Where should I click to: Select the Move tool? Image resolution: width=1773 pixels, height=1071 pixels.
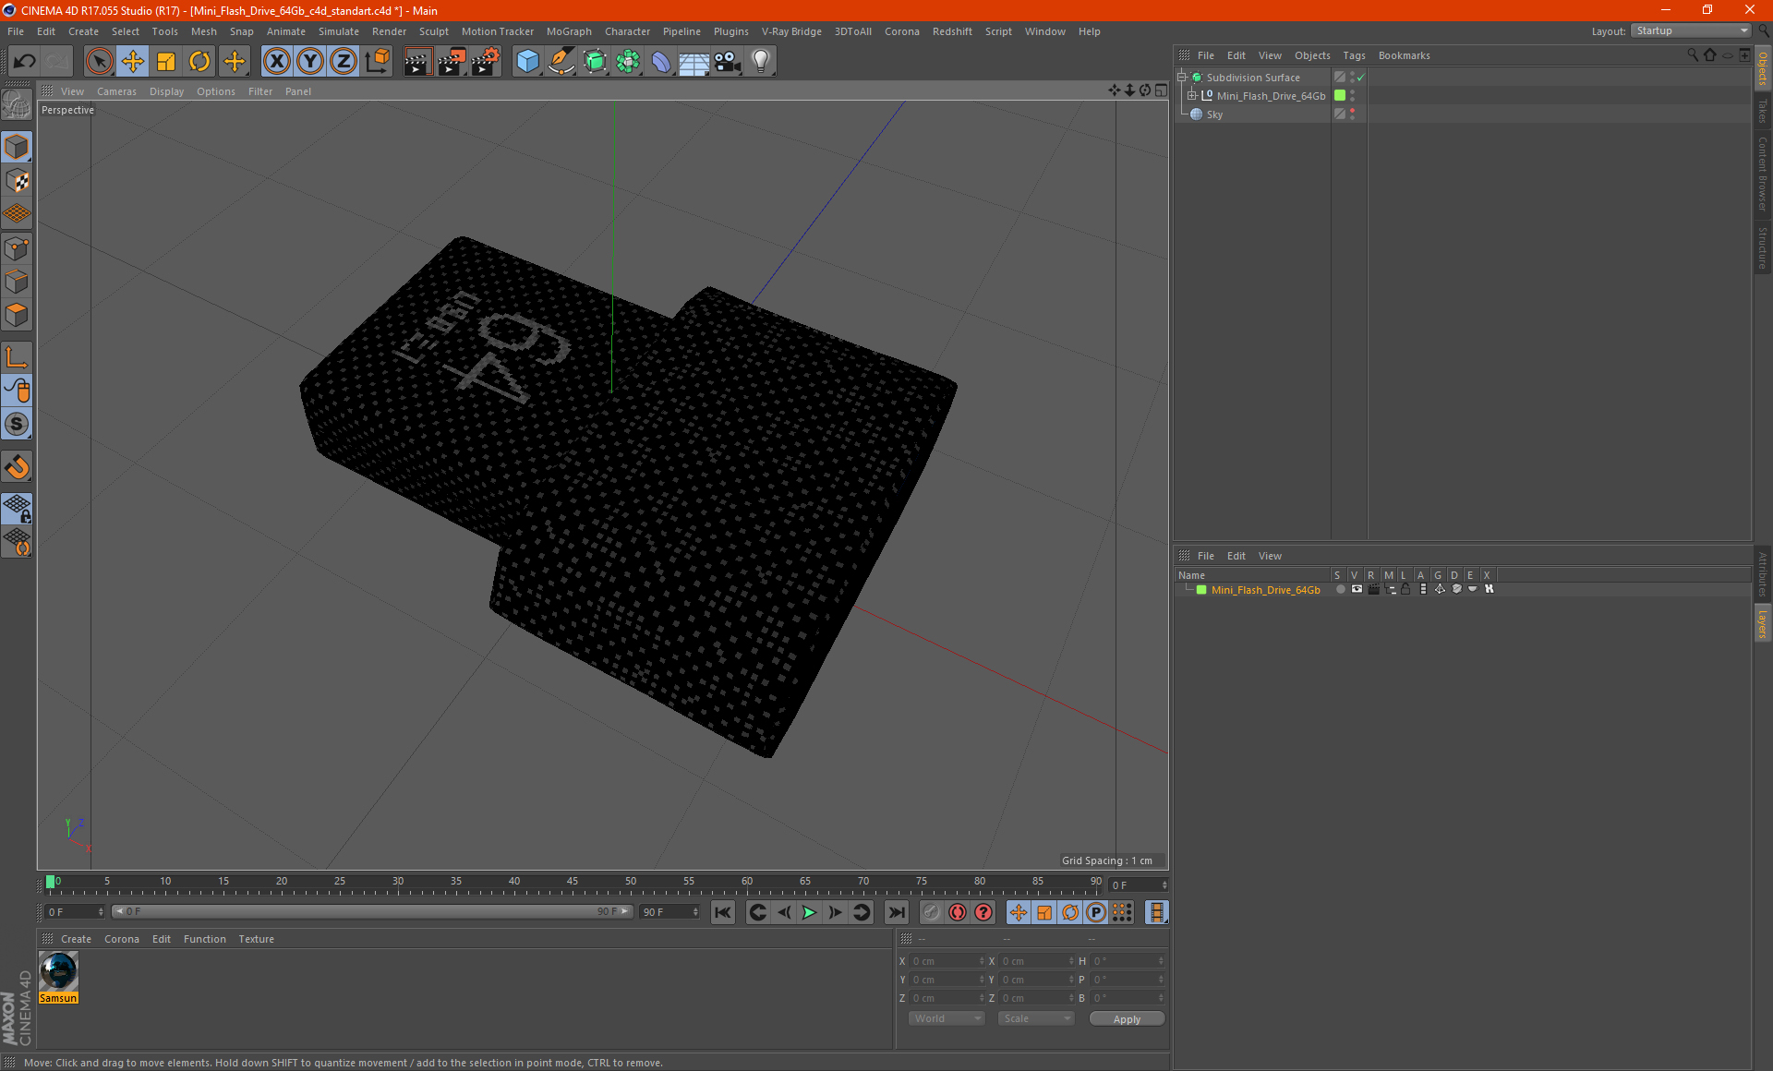tap(133, 62)
